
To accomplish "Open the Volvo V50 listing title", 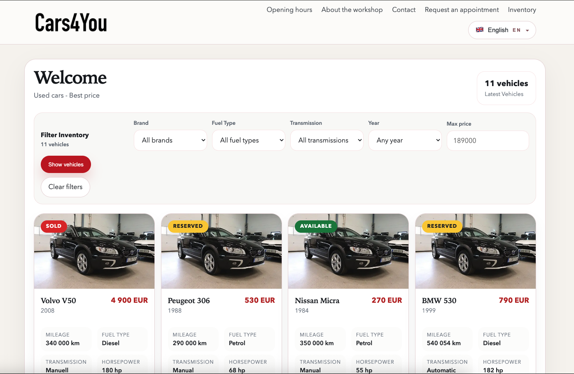I will [58, 301].
